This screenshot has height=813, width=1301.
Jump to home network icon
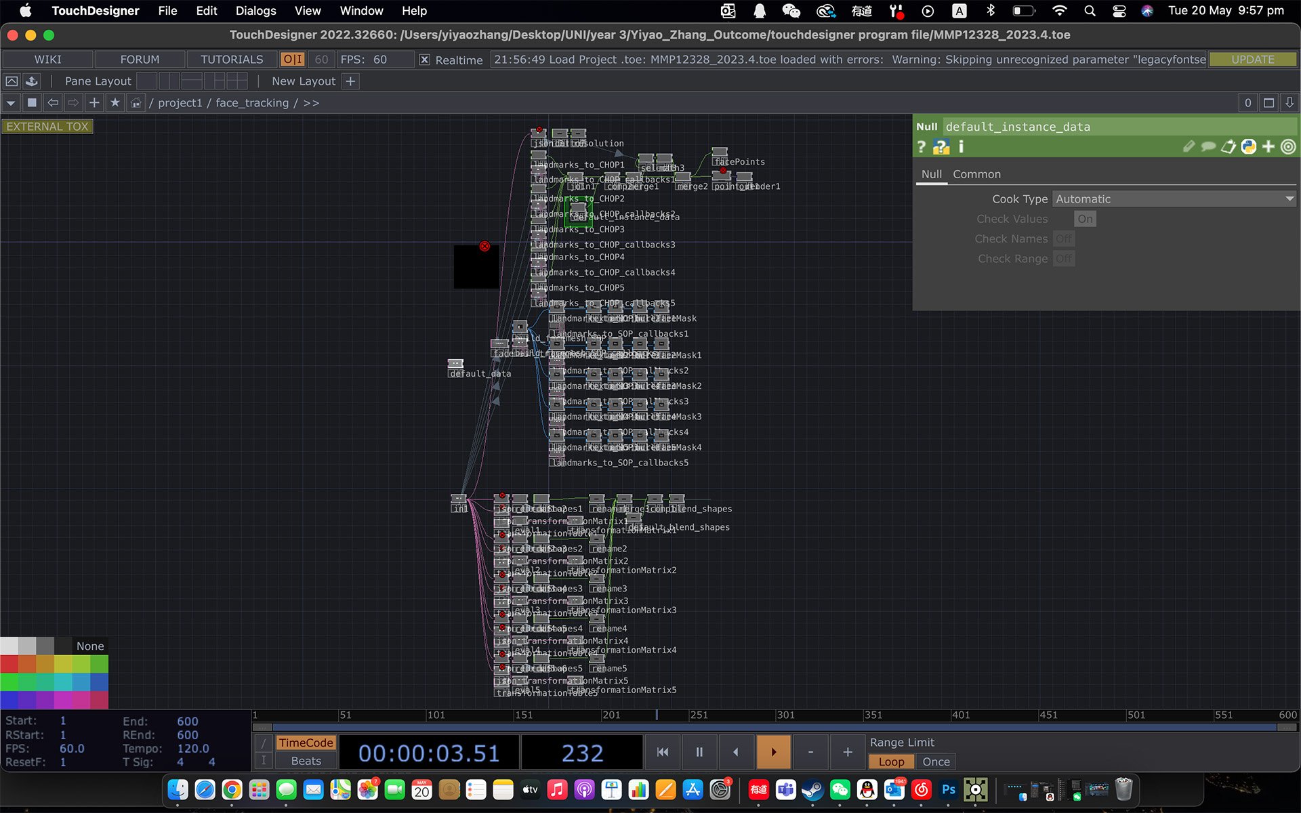136,103
